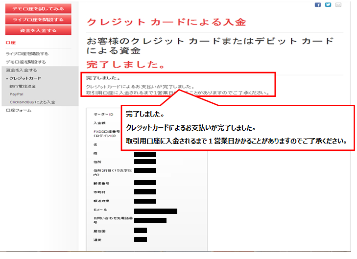This screenshot has height=259, width=357.
Task: Open the 口座 section heading in sidebar
Action: [10, 43]
